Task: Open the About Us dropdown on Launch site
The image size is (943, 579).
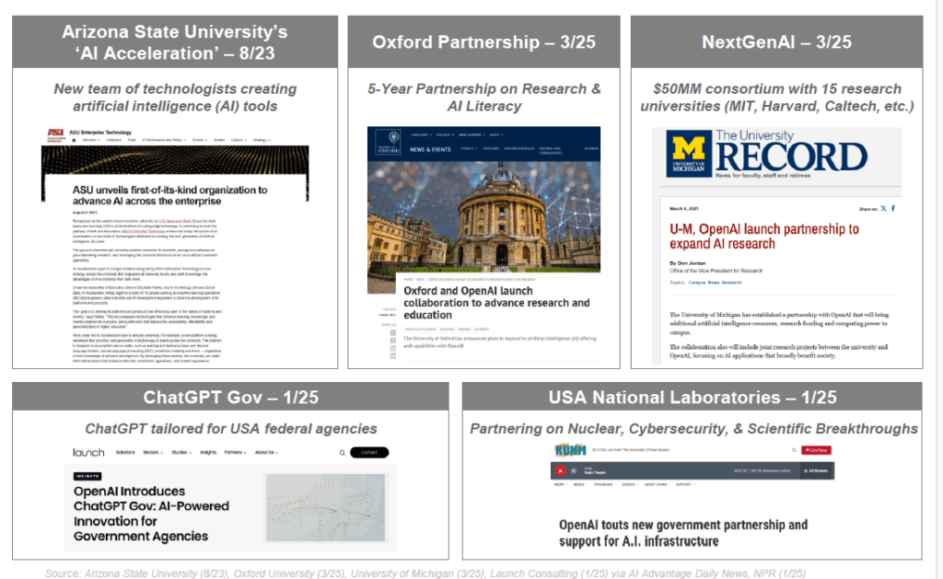Action: [266, 452]
